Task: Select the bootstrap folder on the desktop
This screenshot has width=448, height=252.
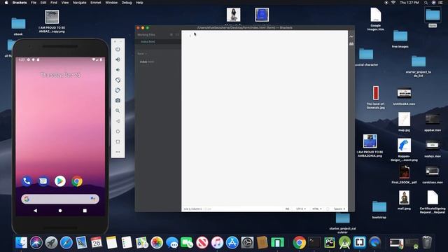Action: (x=379, y=209)
